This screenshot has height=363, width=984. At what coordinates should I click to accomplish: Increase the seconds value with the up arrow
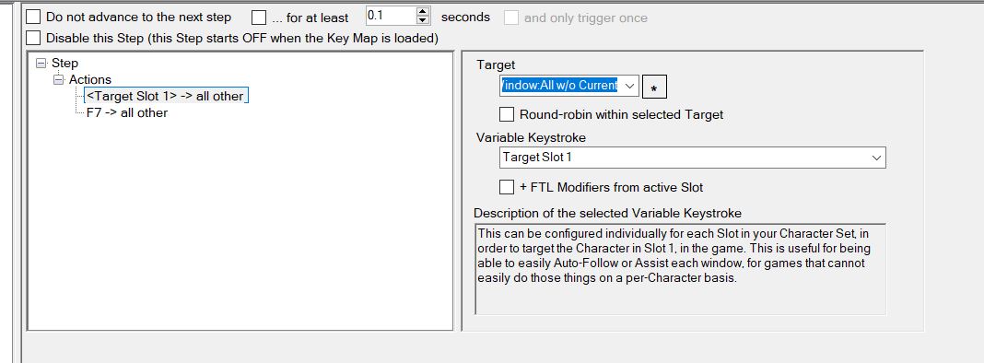423,11
